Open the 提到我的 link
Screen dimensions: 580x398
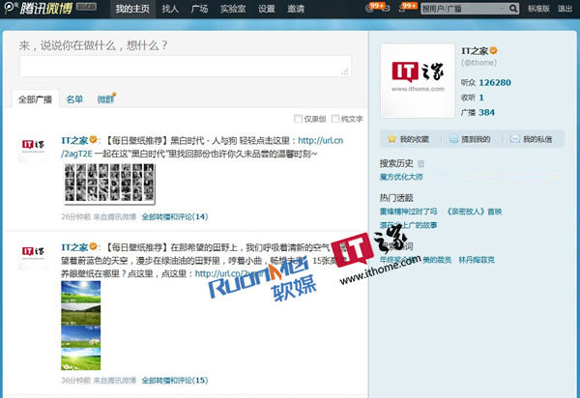476,139
